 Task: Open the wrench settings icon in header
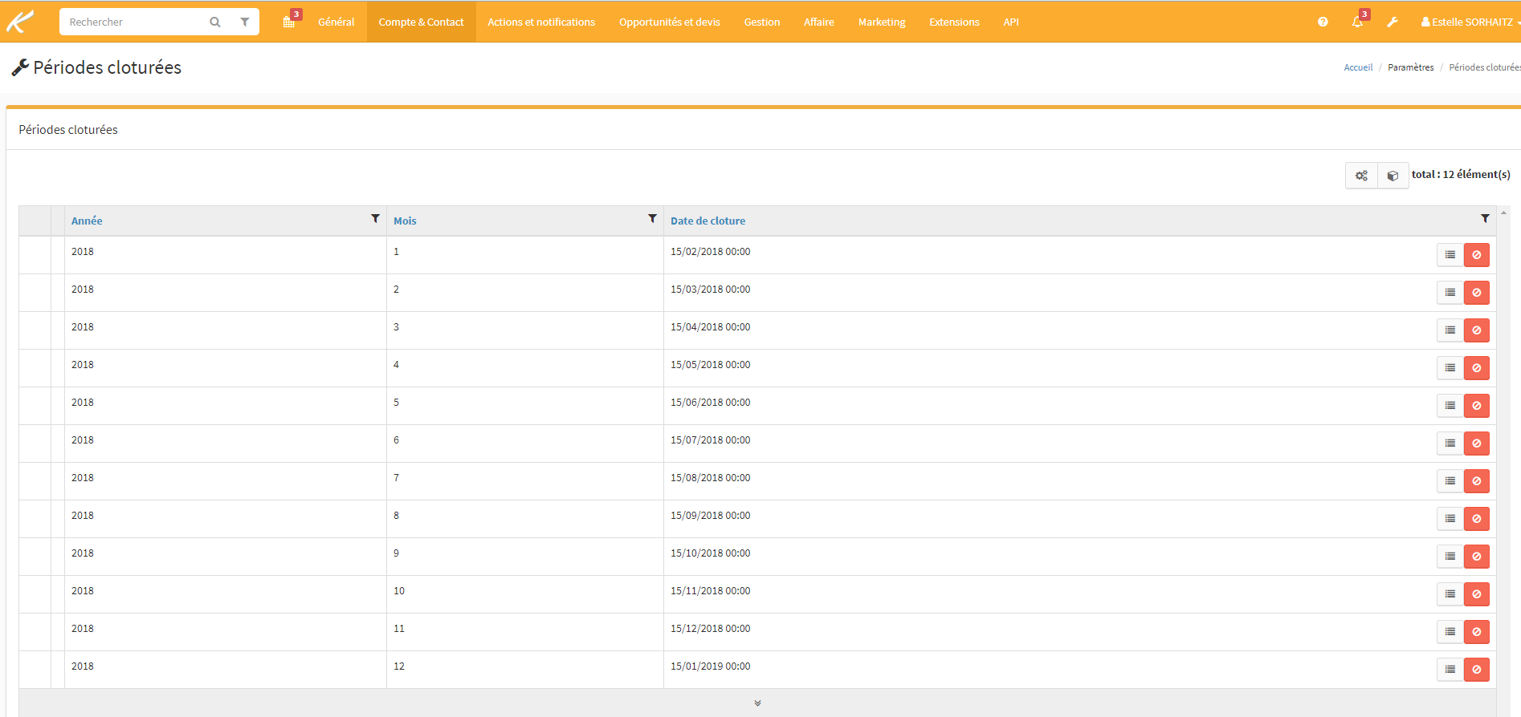coord(1393,22)
